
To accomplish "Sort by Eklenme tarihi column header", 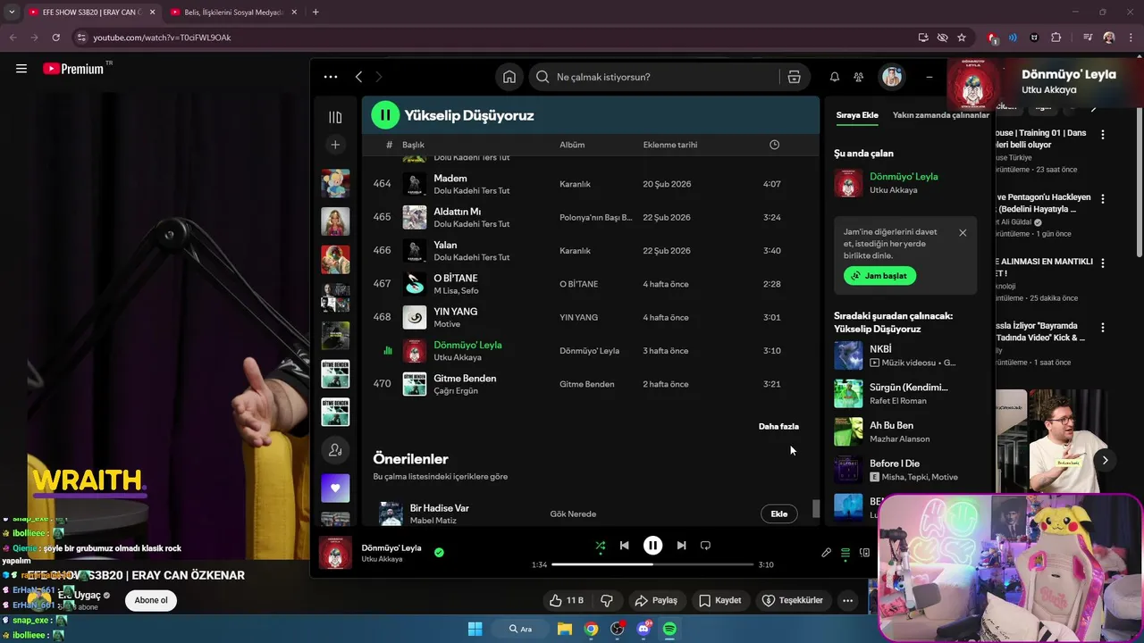I will 670,145.
